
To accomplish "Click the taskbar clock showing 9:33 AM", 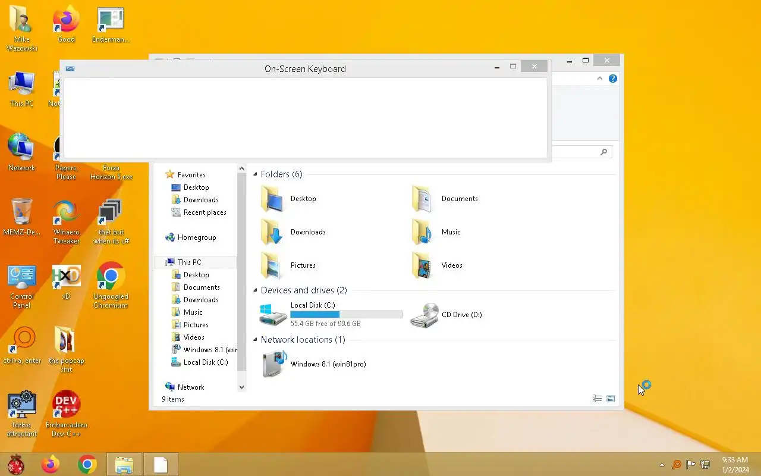I will pyautogui.click(x=735, y=465).
